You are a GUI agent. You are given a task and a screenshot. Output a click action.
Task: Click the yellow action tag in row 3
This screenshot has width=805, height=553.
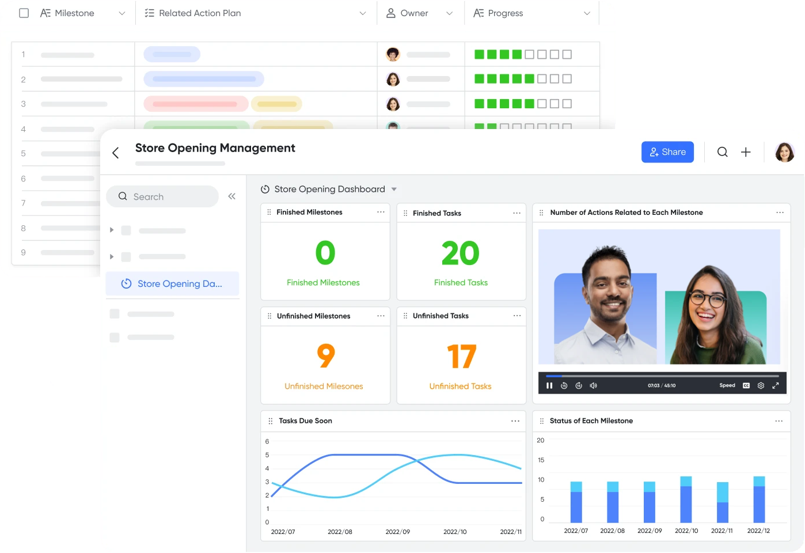tap(277, 104)
